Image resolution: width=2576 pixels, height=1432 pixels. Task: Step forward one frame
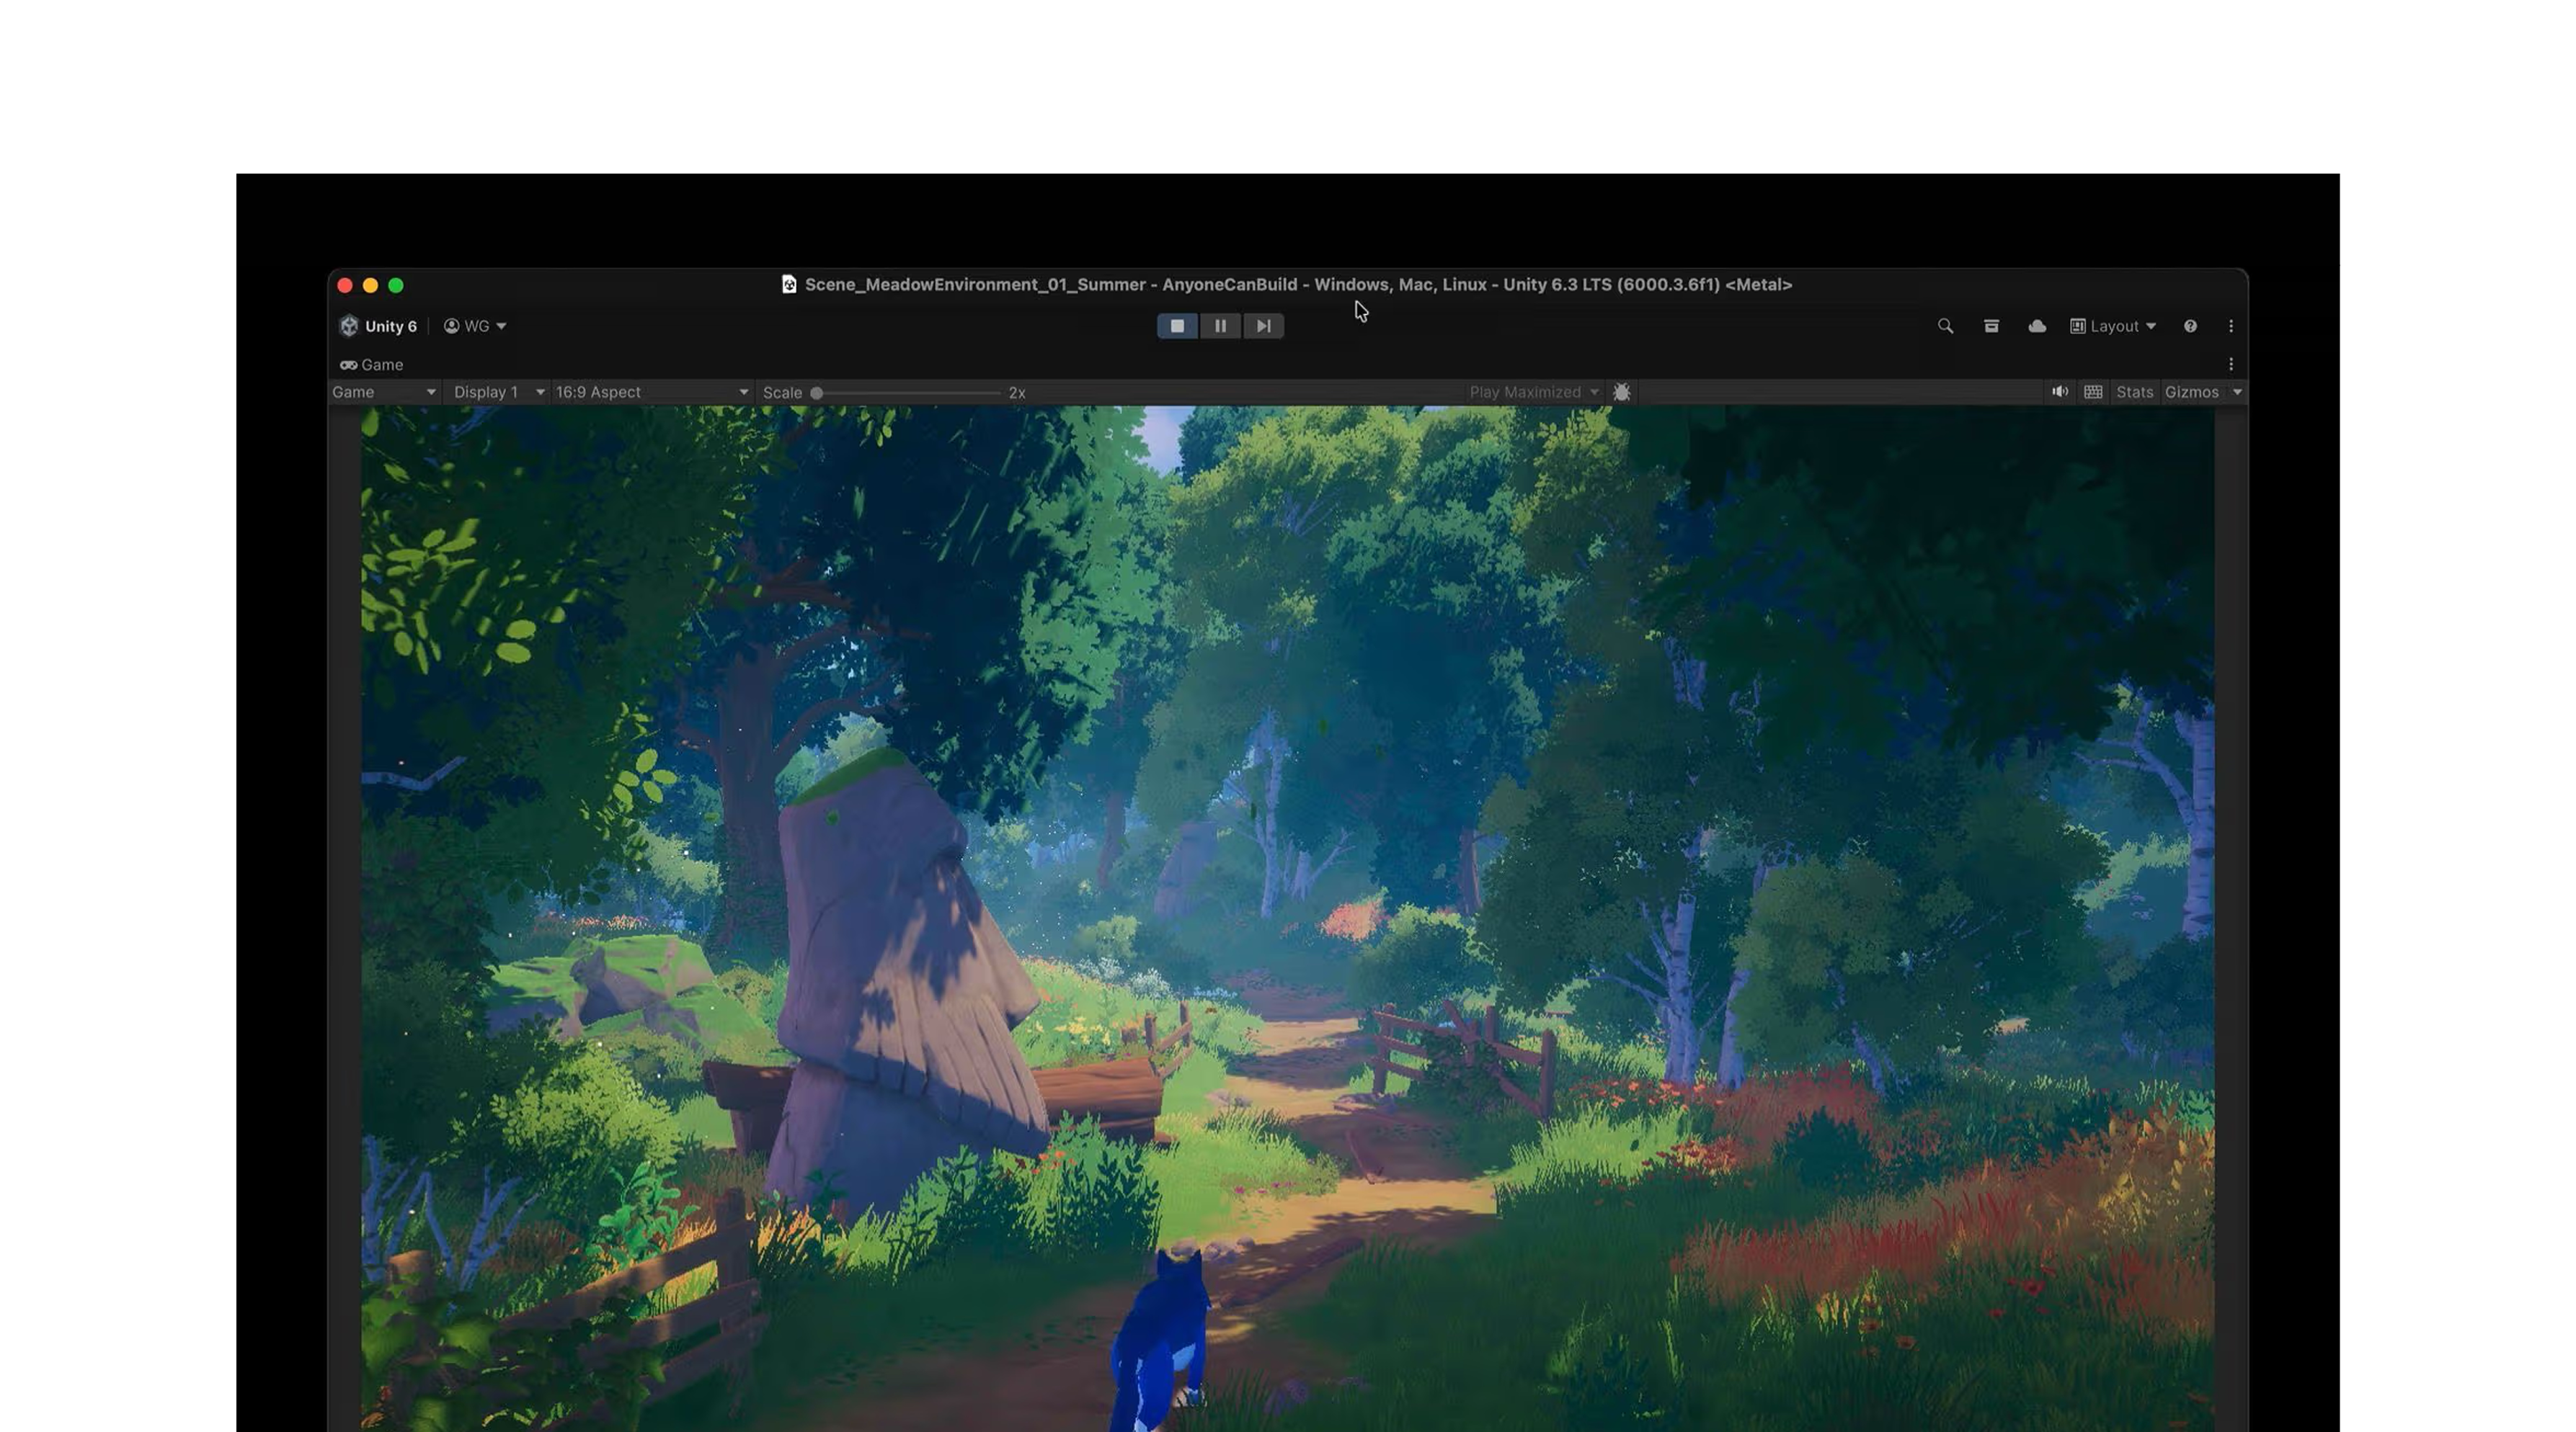pos(1263,326)
